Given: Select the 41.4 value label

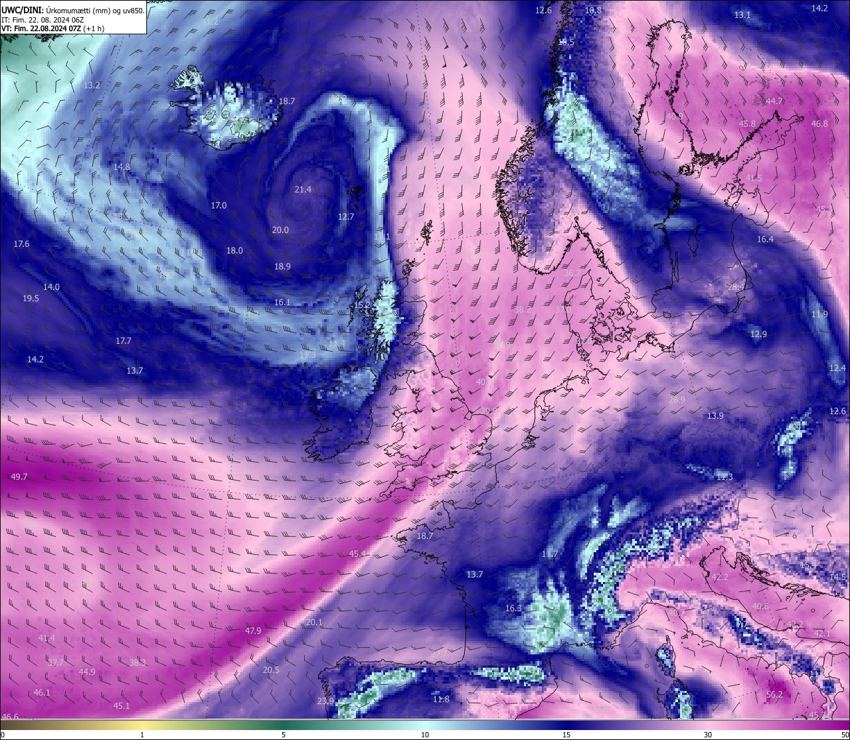Looking at the screenshot, I should pos(46,638).
